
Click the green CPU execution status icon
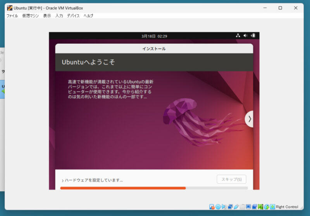tap(260, 207)
